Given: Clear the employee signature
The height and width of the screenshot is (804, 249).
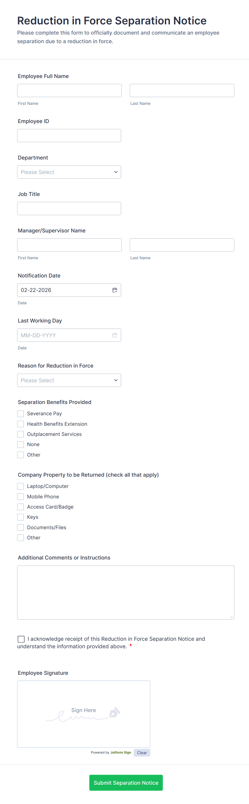Looking at the screenshot, I should (x=142, y=753).
